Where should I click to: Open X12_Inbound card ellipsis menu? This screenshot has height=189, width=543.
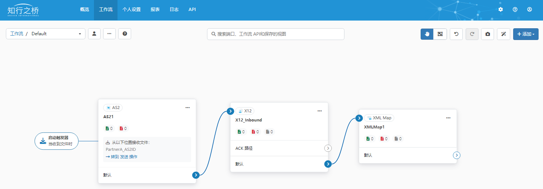click(319, 111)
